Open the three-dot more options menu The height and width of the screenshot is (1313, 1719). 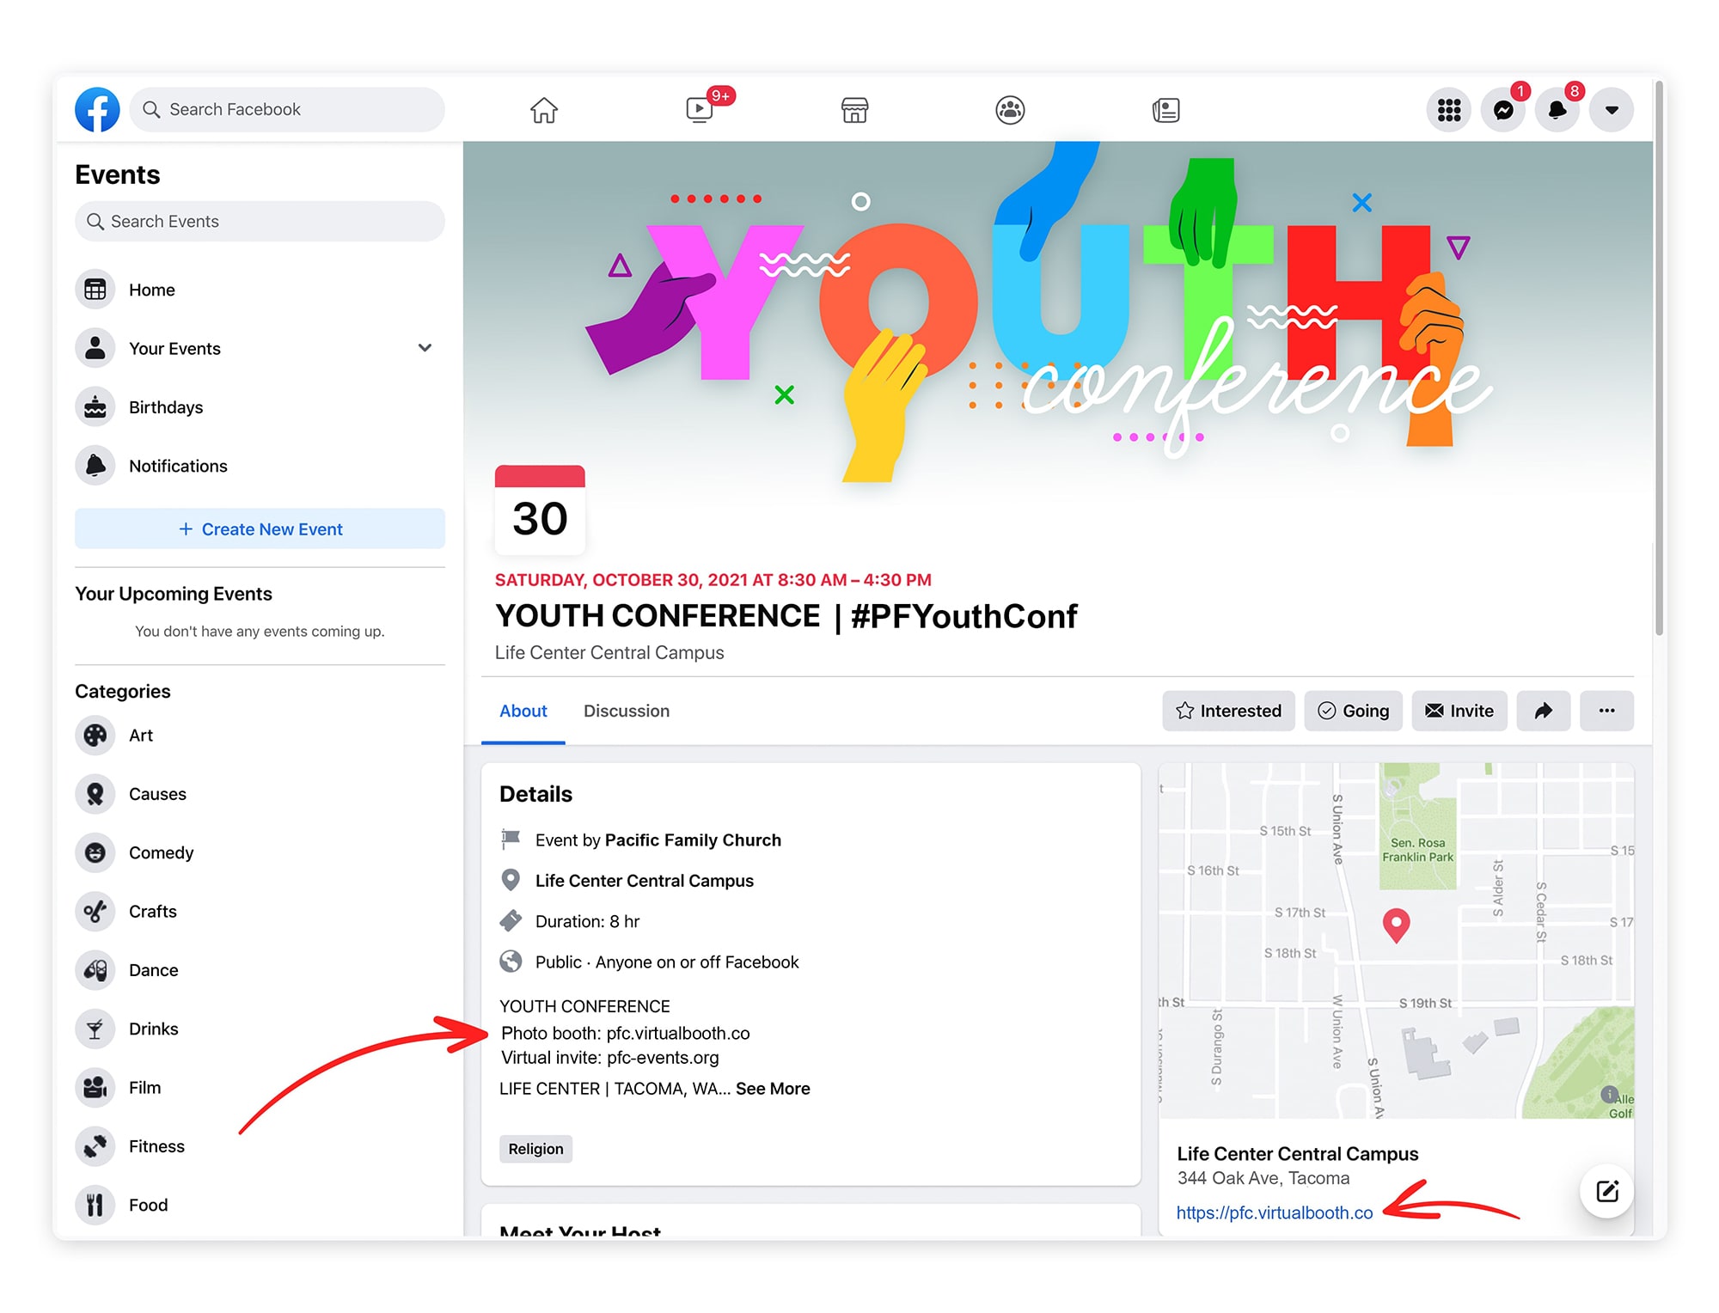1606,711
